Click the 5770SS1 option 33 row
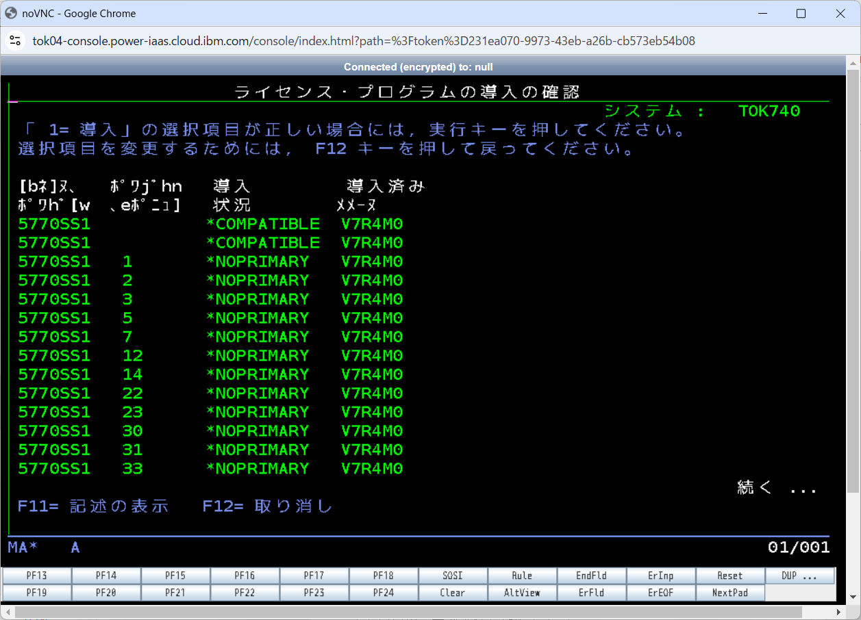The height and width of the screenshot is (620, 861). [x=210, y=469]
